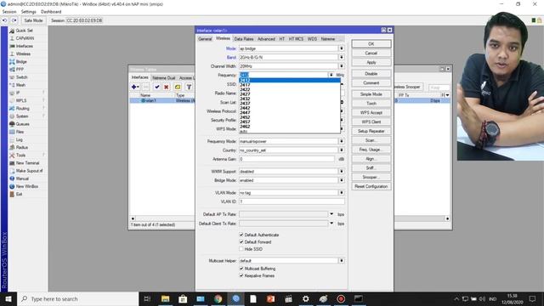Open the Bridge Mode dropdown arrow

342,180
